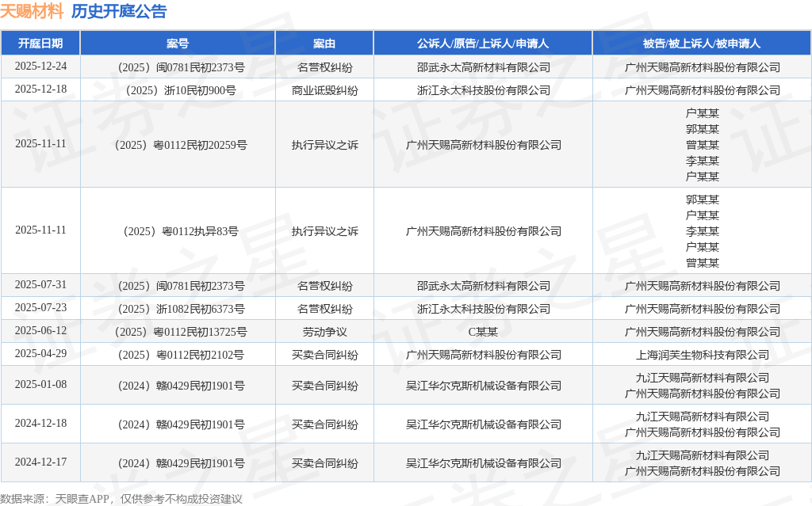Click the date 2025-04-29
The height and width of the screenshot is (506, 812).
40,353
